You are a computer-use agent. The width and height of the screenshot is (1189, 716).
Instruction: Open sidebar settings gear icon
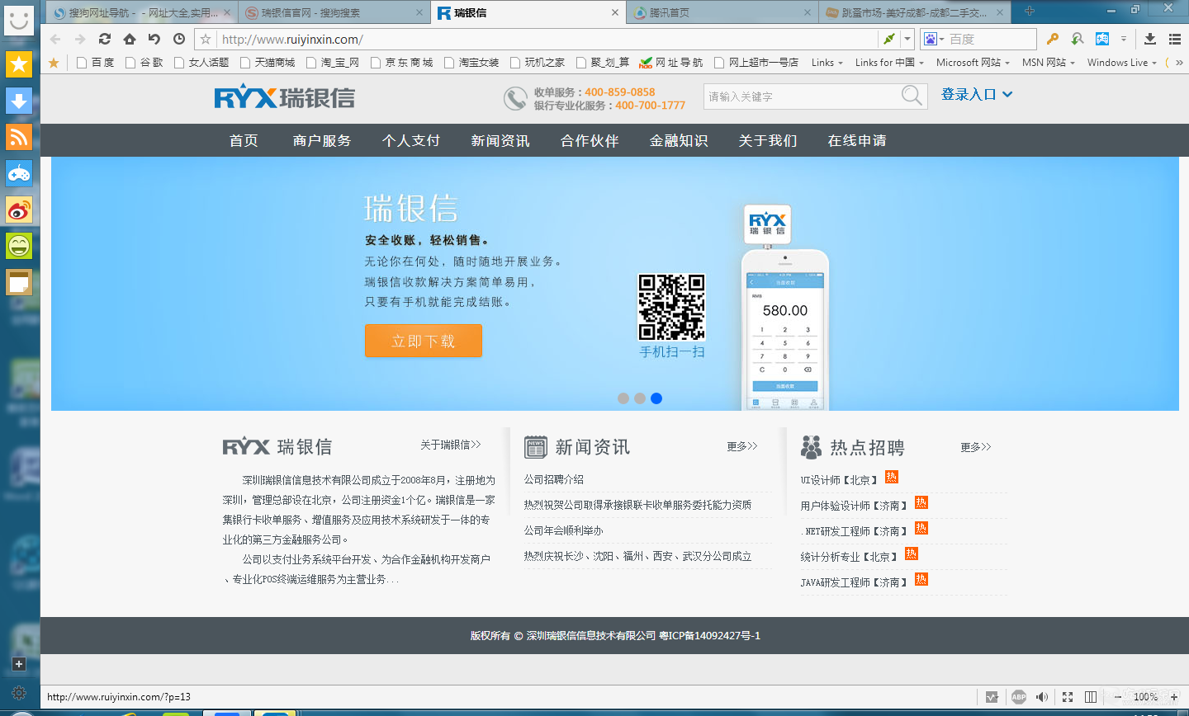click(x=19, y=693)
